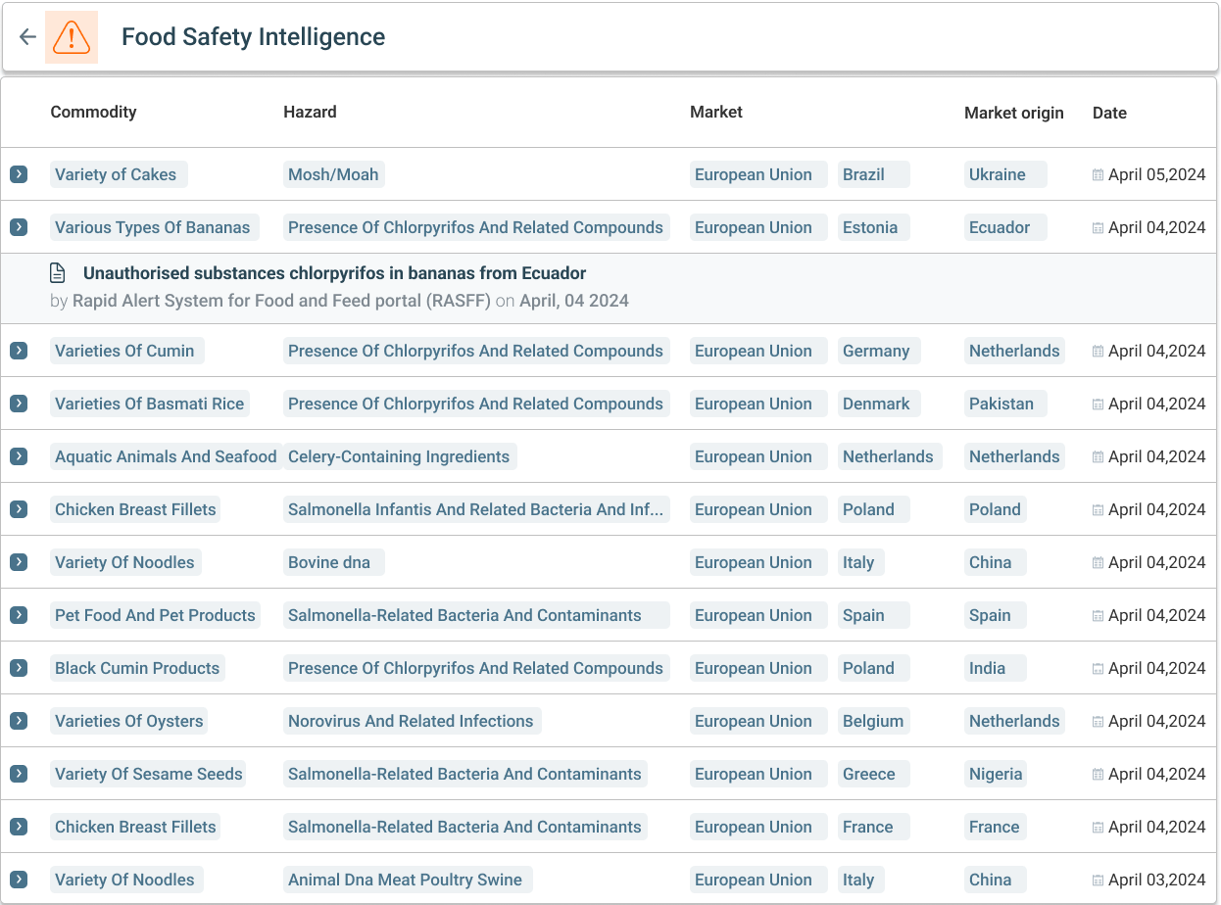Click the calendar icon on the Varieties Of Oysters row
Screen dimensions: 1221x905
(1098, 721)
